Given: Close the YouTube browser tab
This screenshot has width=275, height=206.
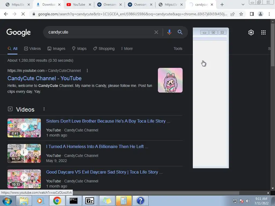Looking at the screenshot, I should pos(90,5).
